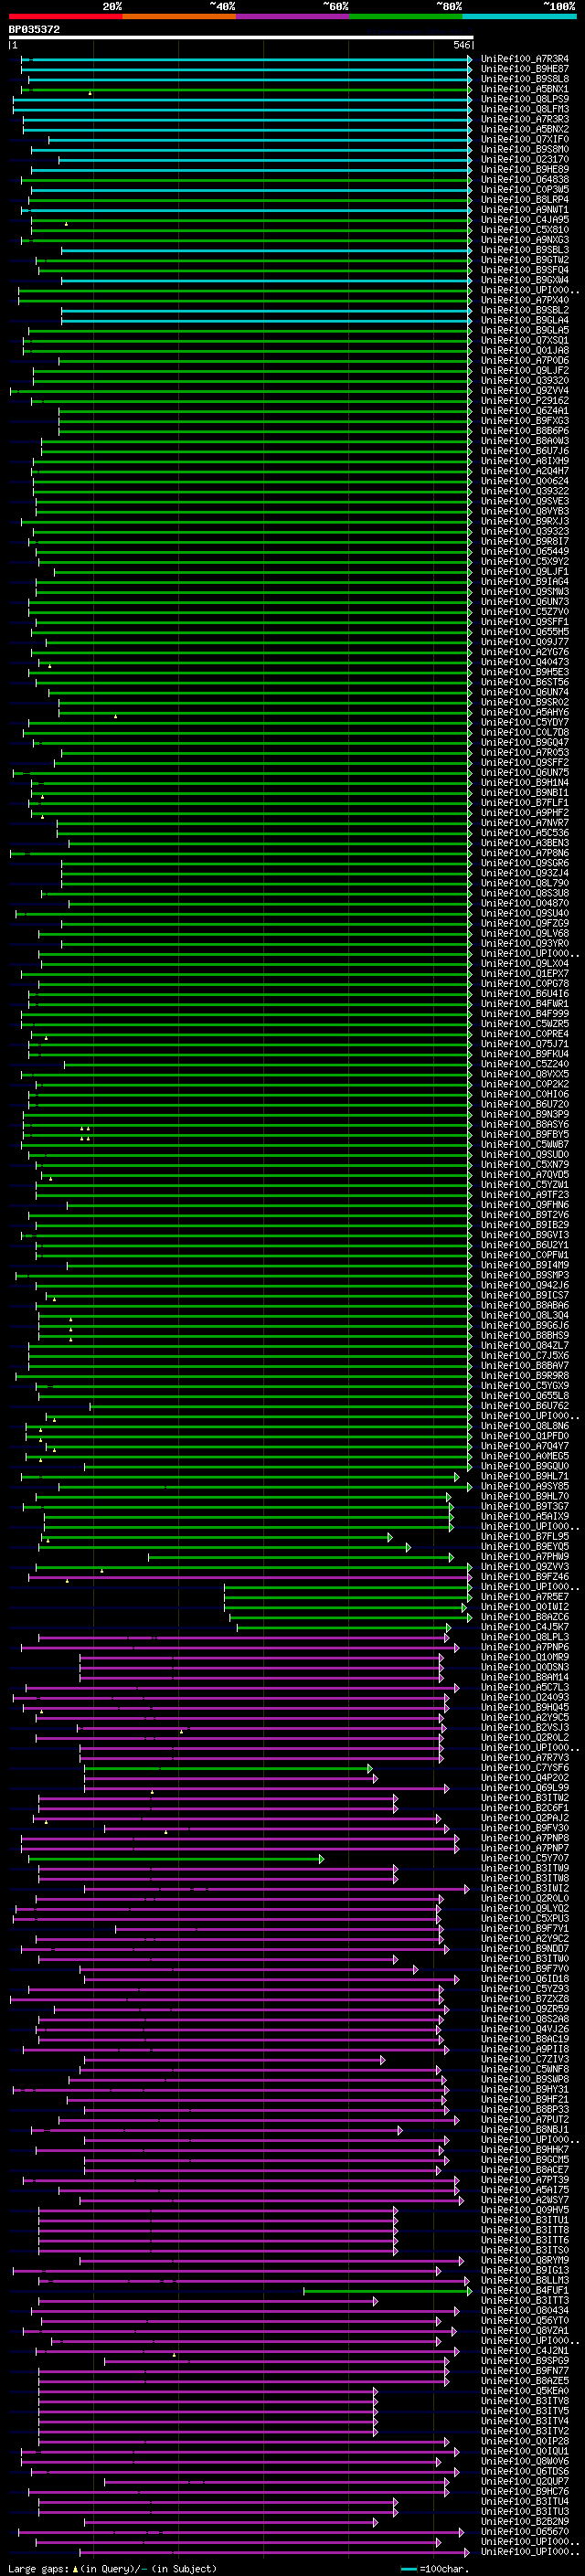Select the UniRef100_Q10MR9 label
Viewport: 585px width, 2576px height.
(525, 1657)
